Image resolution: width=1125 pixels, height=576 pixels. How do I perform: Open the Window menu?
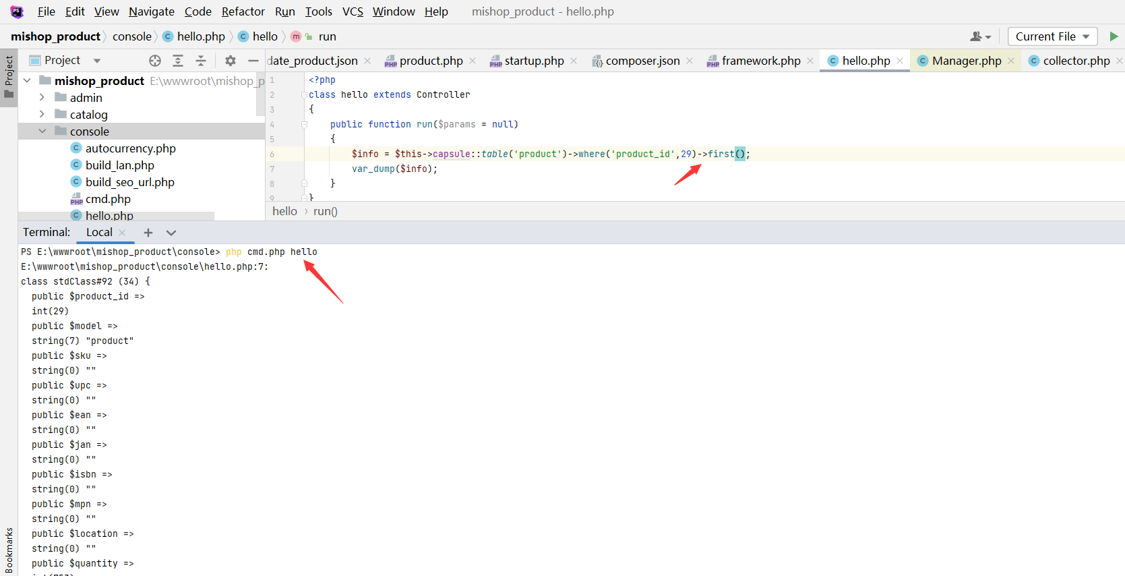click(x=394, y=11)
